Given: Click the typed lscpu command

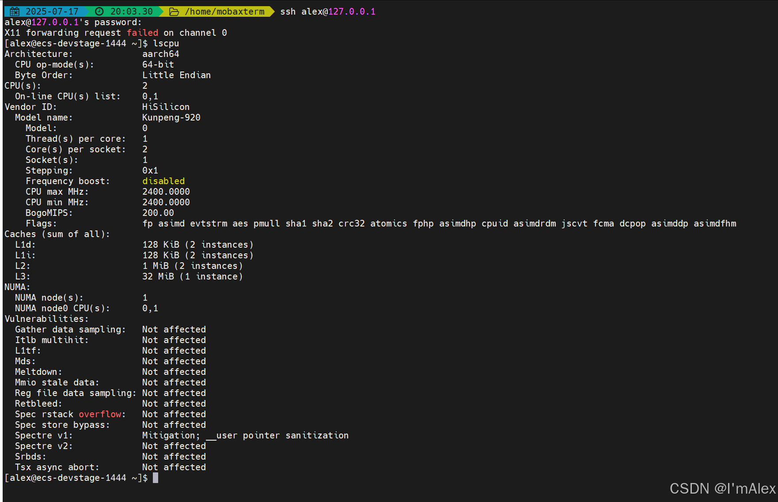Looking at the screenshot, I should [166, 43].
